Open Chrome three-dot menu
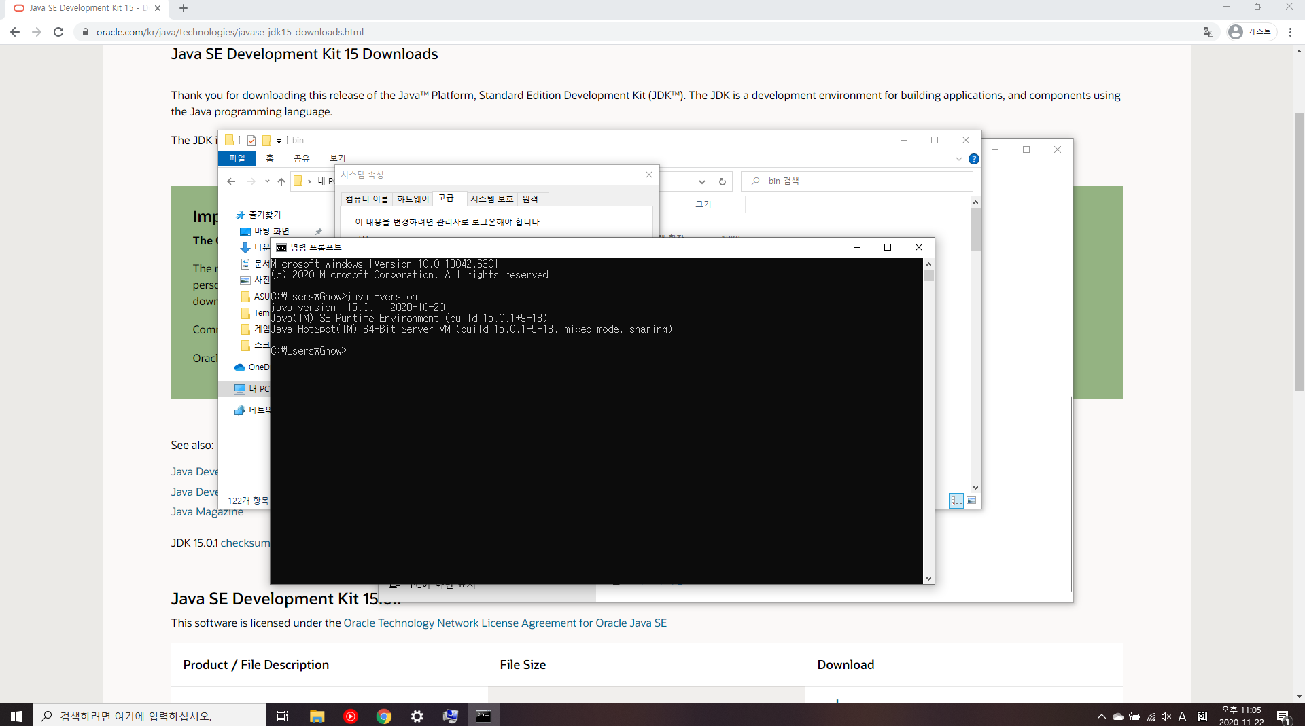1305x726 pixels. point(1290,32)
